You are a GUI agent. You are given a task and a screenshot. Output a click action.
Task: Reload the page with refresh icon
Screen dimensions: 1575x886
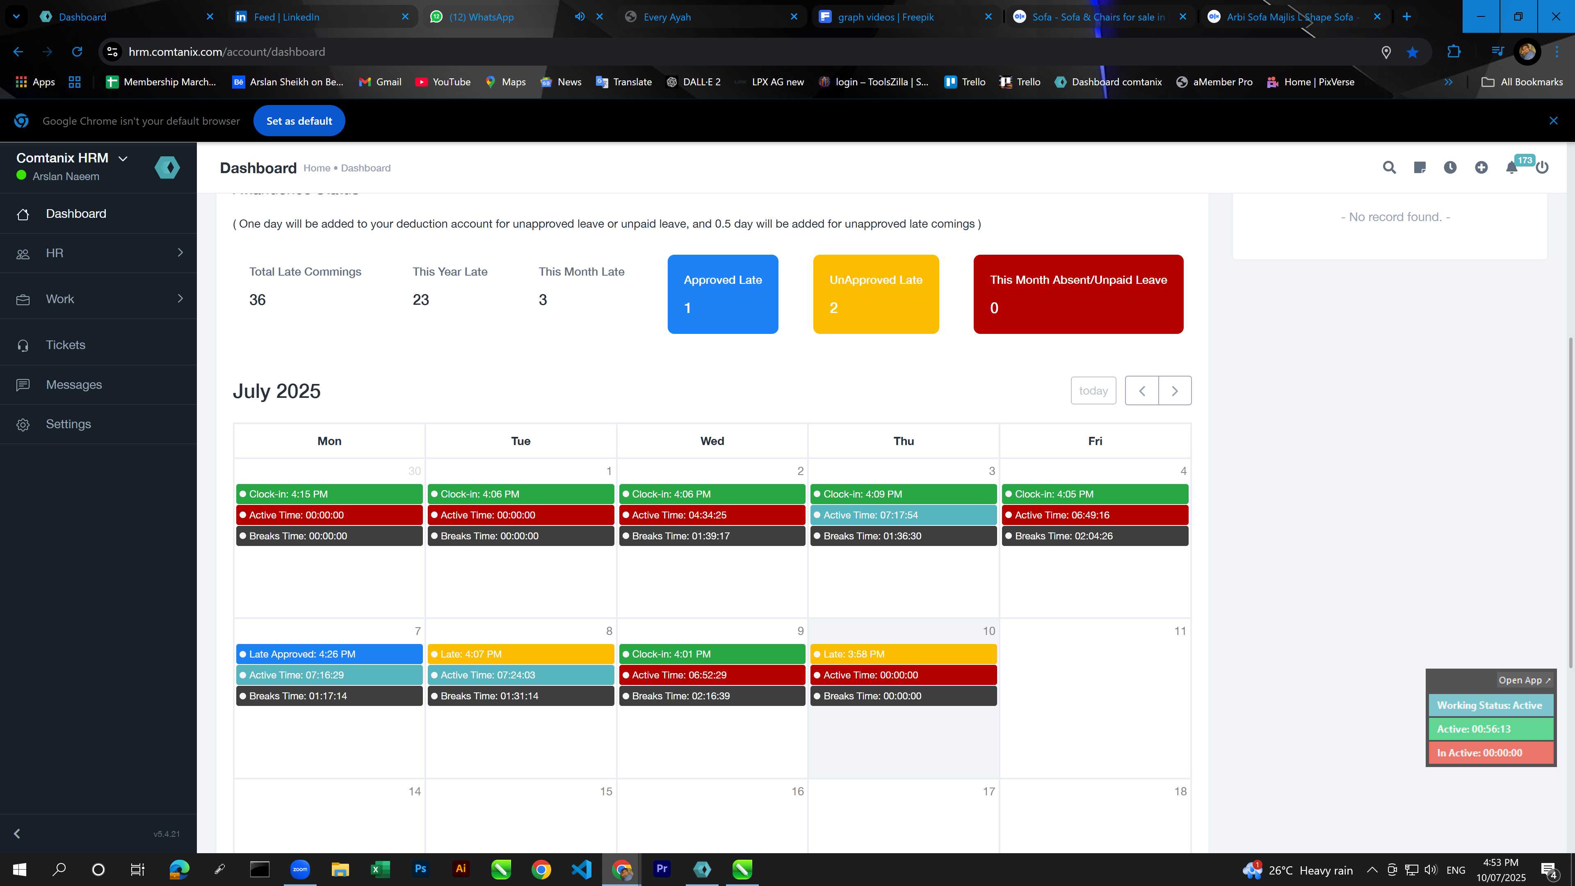coord(77,52)
